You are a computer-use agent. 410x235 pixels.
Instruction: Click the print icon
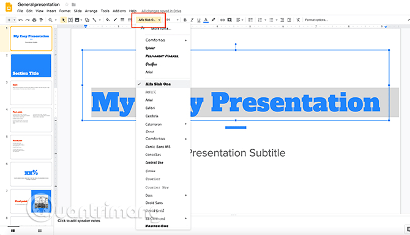tap(34, 20)
